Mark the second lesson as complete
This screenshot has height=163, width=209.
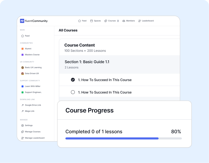(73, 92)
